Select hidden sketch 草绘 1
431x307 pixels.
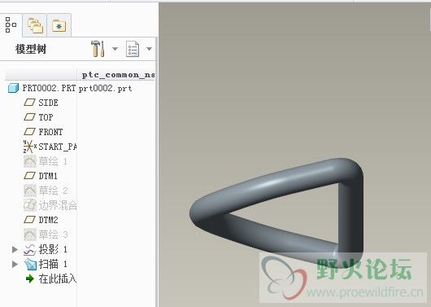click(x=46, y=161)
